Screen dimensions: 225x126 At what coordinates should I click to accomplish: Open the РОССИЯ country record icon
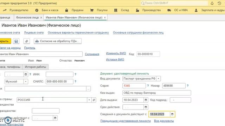[94, 100]
